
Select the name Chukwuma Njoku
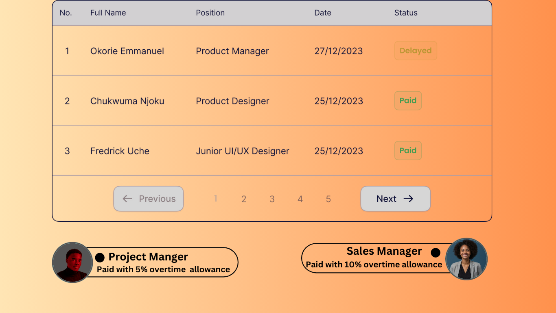[x=127, y=101]
